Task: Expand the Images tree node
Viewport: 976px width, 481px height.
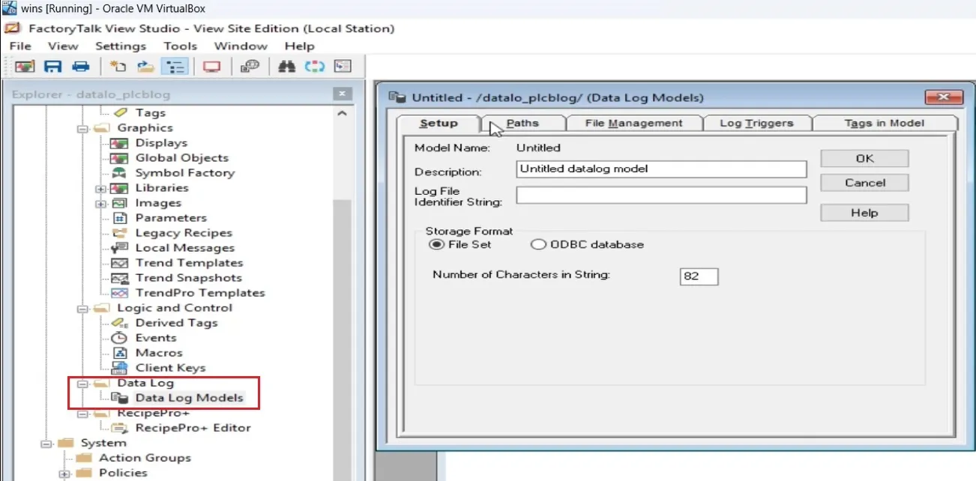Action: tap(100, 203)
